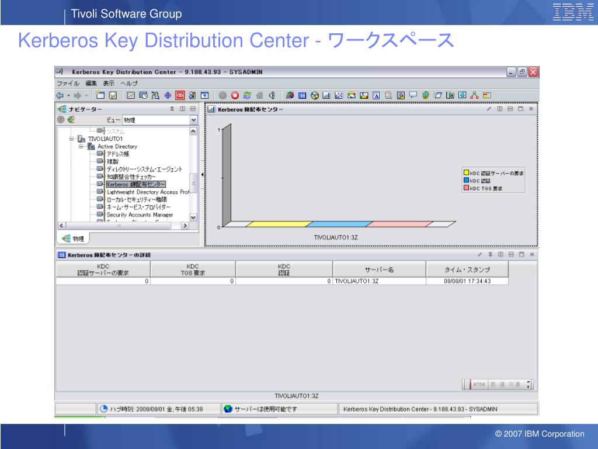Select 知識整合性チェッカー tree item

(131, 177)
